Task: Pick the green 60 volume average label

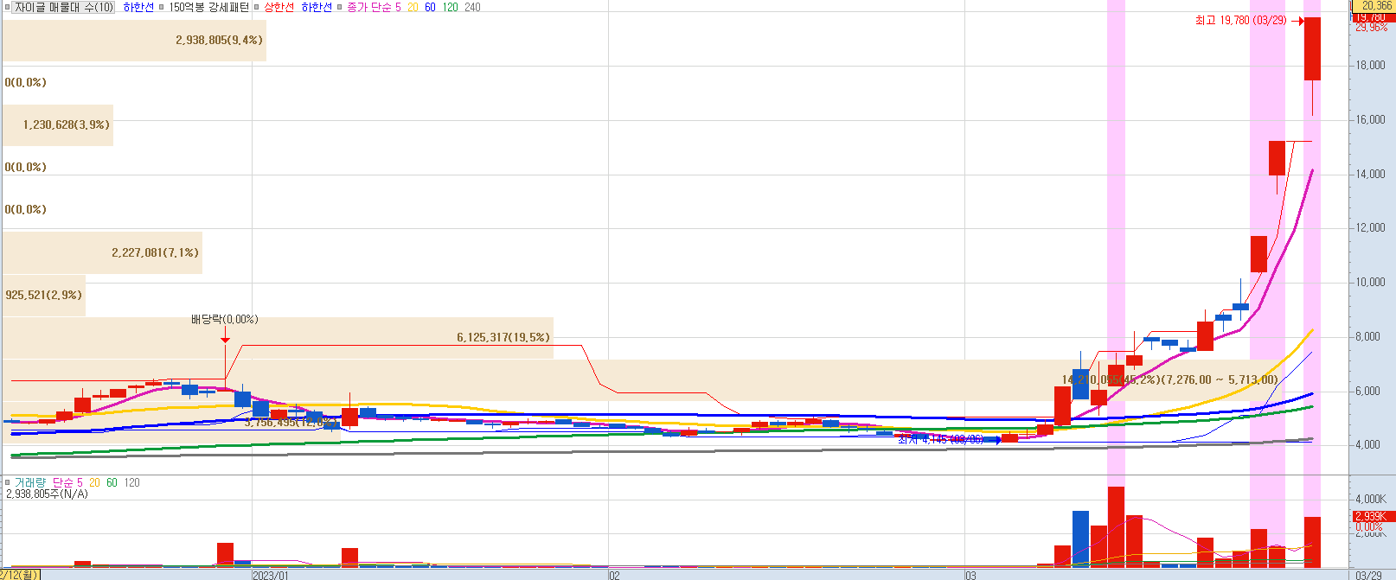Action: pyautogui.click(x=112, y=482)
